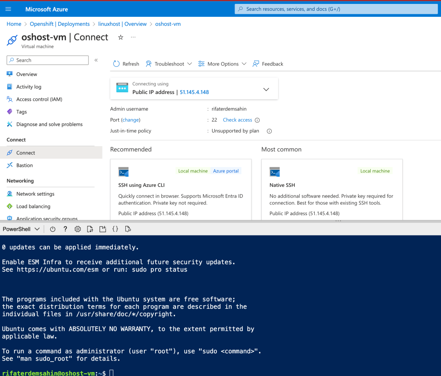Viewport: 441px width, 376px height.
Task: Click the Bastion icon in sidebar
Action: [x=9, y=165]
